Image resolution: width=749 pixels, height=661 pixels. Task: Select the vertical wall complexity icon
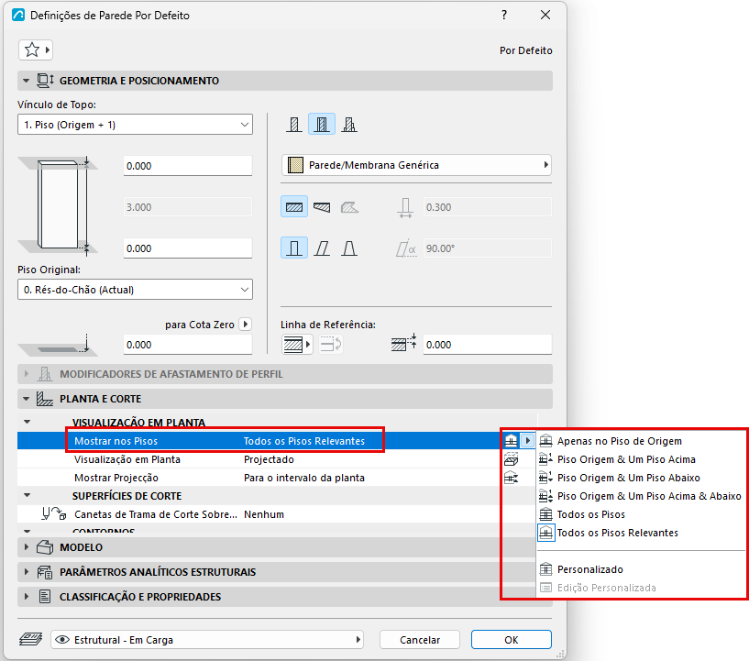294,248
